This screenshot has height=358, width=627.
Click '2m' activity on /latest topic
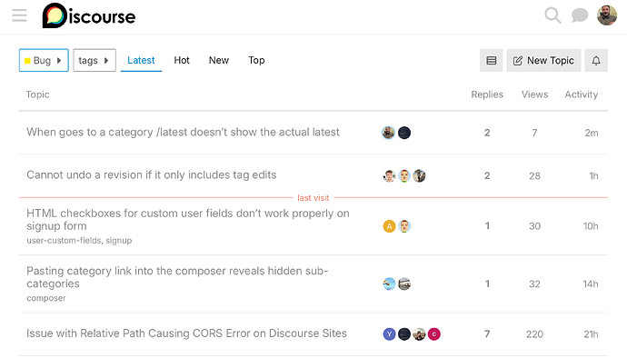592,133
